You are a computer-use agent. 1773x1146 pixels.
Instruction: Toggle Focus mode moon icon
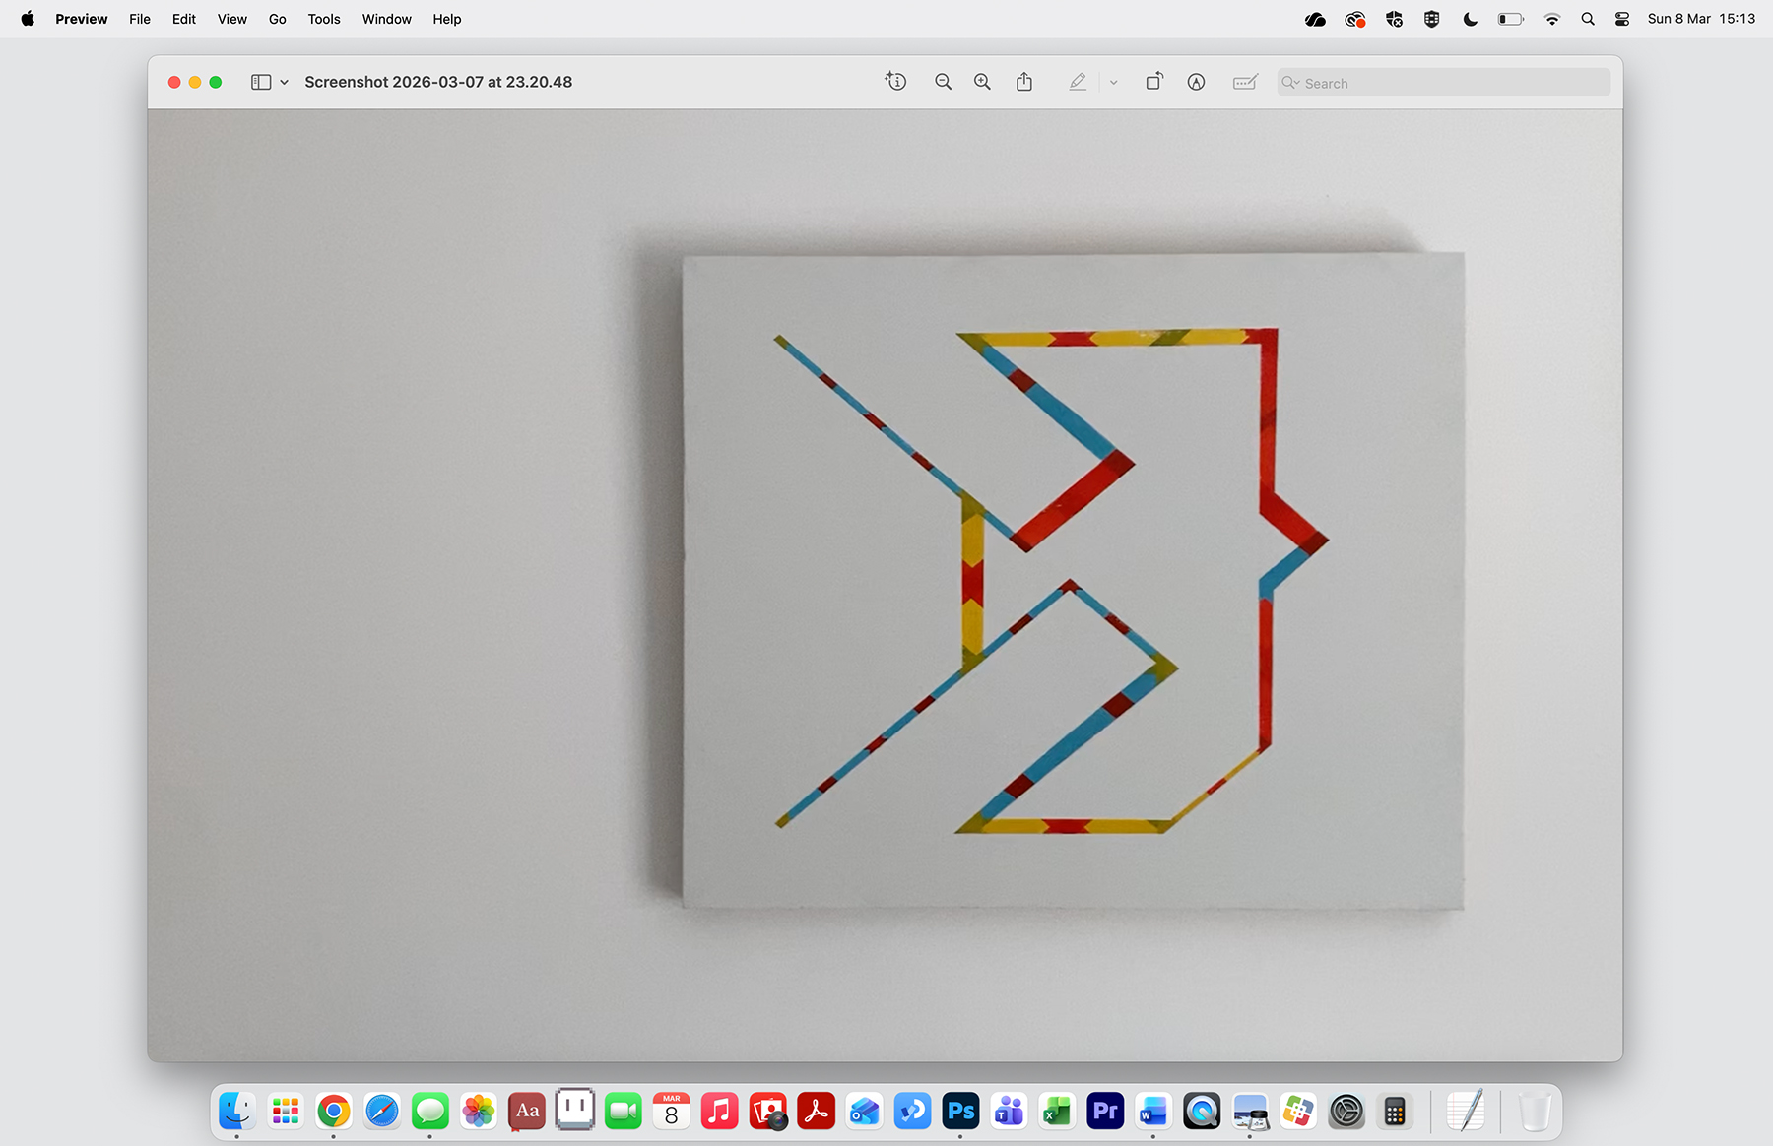[x=1470, y=19]
